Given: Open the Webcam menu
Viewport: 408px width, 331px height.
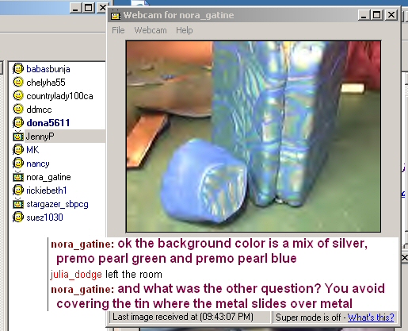Looking at the screenshot, I should tap(151, 30).
